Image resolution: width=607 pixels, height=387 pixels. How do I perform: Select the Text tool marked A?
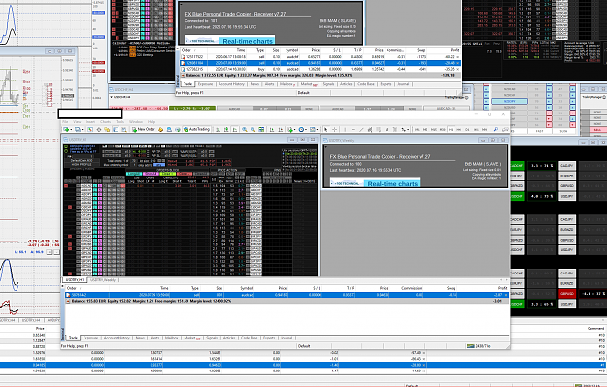click(x=388, y=130)
